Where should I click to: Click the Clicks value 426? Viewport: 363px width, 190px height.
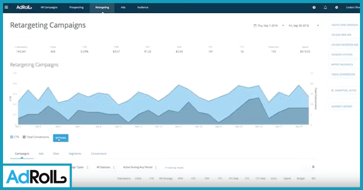click(53, 51)
